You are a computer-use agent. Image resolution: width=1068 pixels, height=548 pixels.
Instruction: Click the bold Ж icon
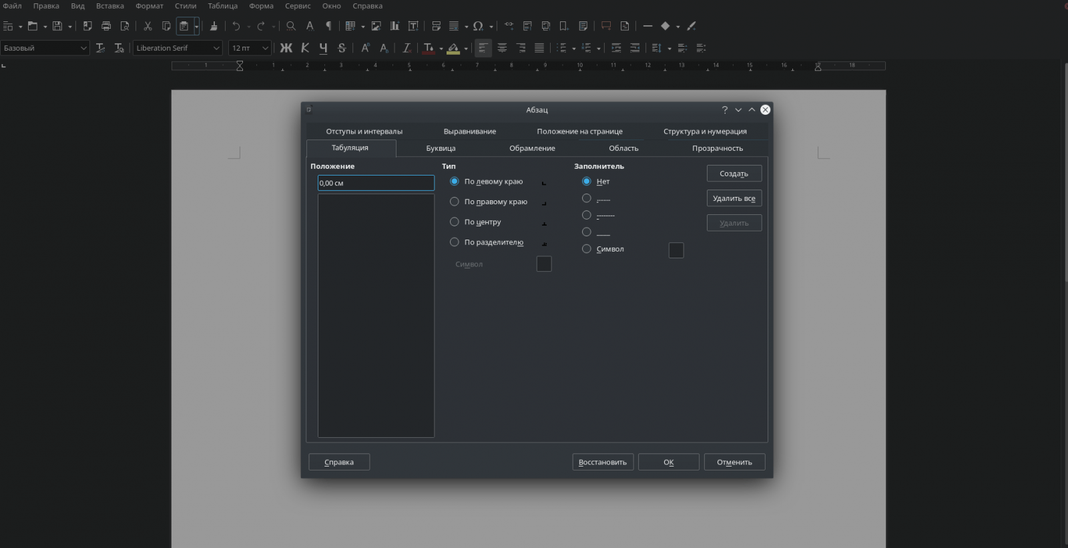pos(286,48)
